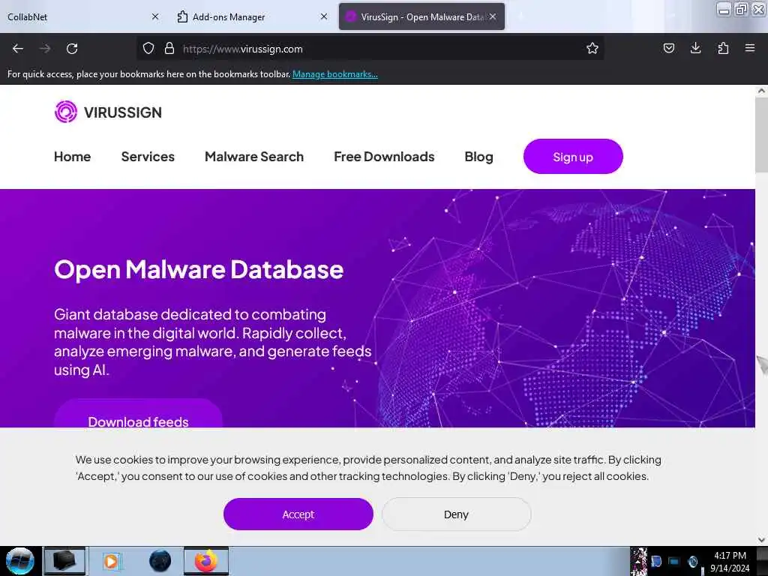Click the Download feeds button

pos(138,414)
